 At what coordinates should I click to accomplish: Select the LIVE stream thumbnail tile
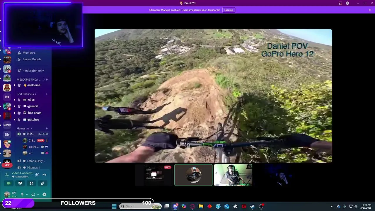point(154,175)
